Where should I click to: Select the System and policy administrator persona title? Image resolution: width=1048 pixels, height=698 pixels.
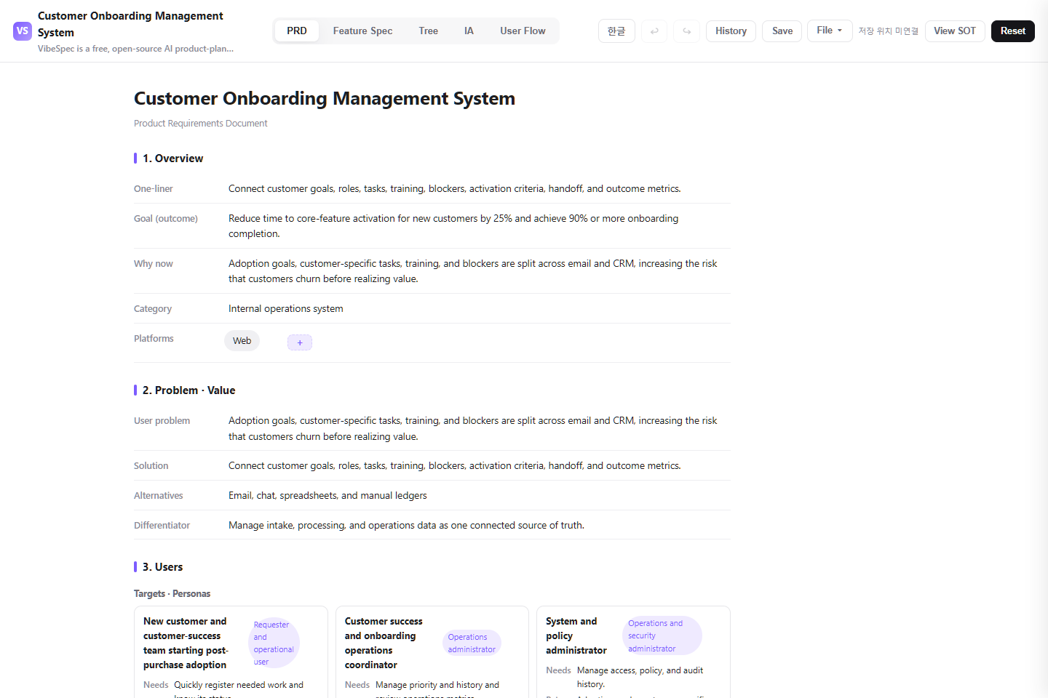[x=576, y=636]
